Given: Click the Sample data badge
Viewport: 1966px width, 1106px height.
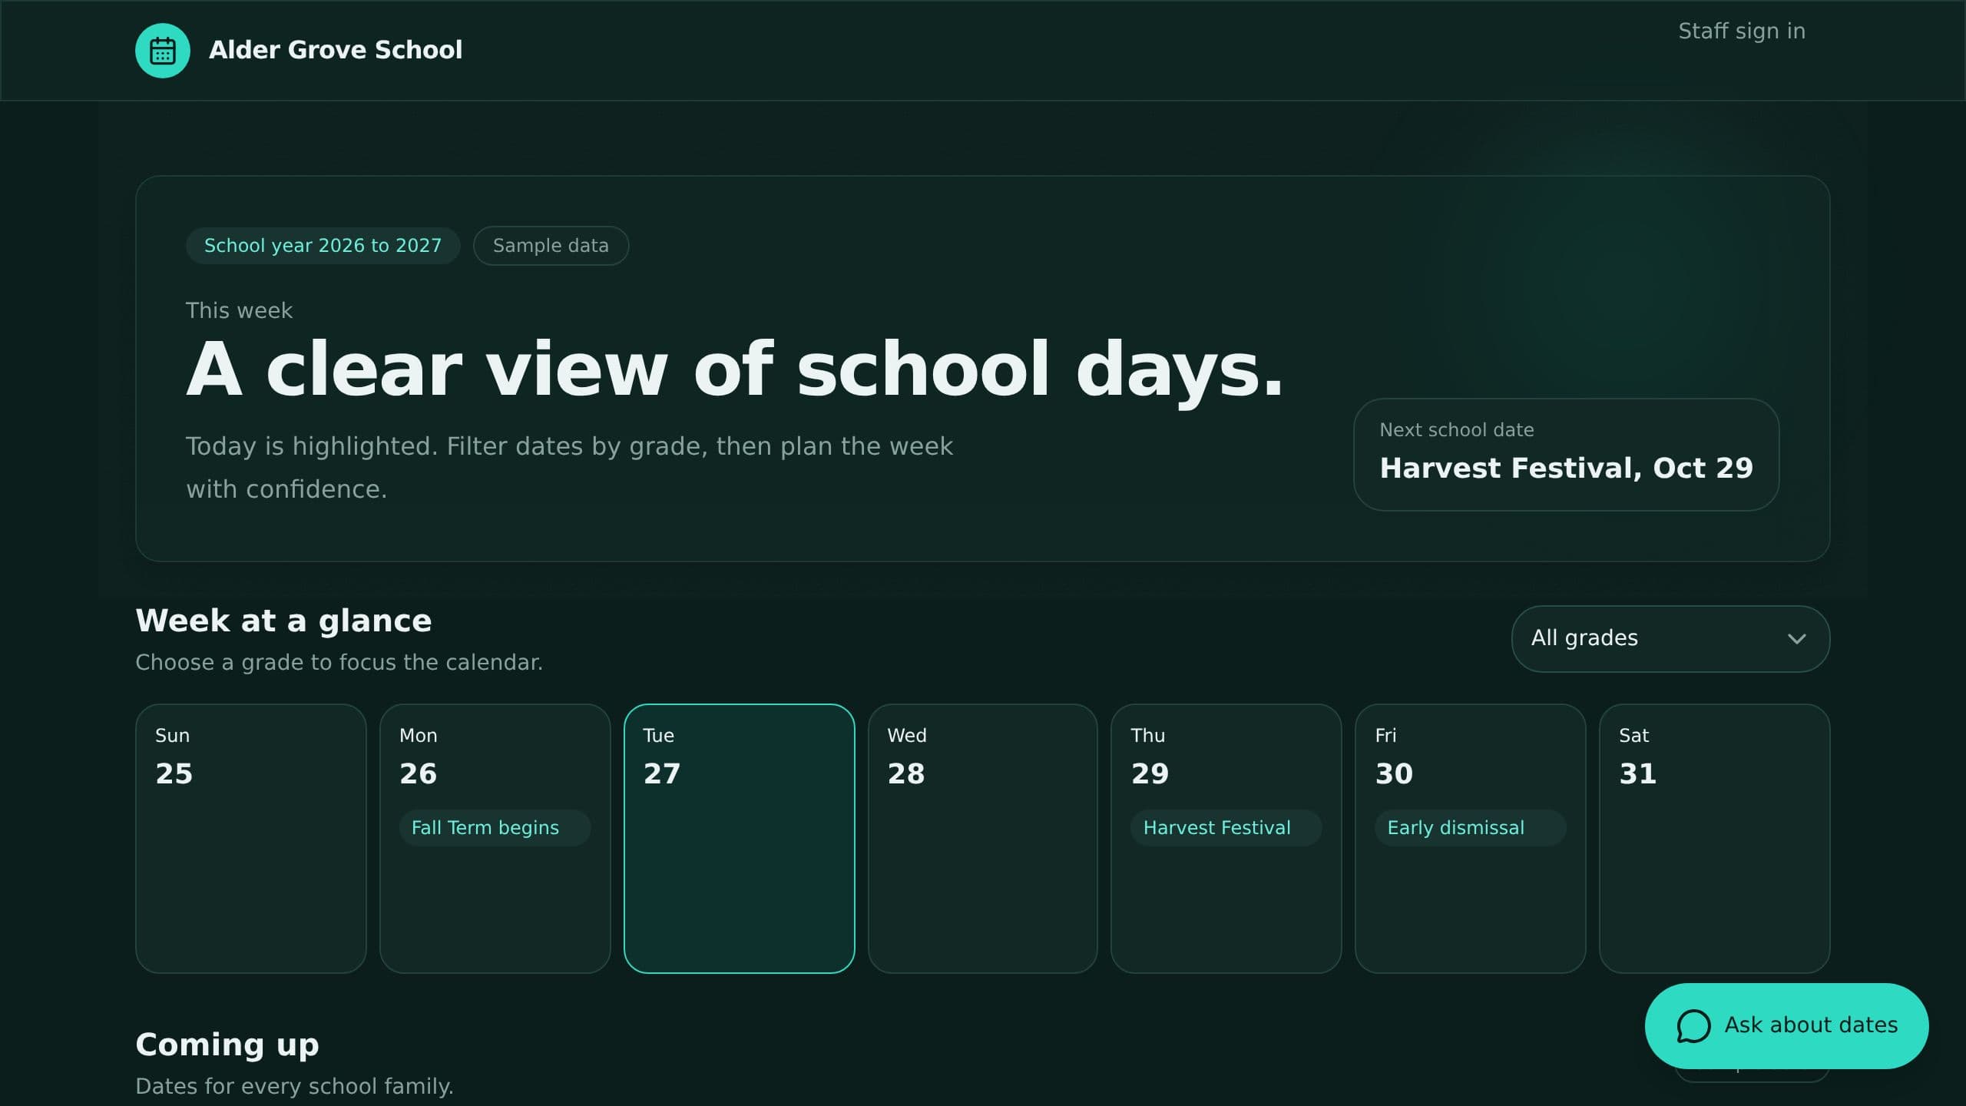Looking at the screenshot, I should (x=551, y=246).
